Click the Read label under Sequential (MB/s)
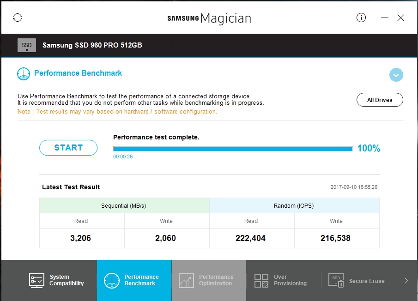Viewport: 418px width, 301px height. coord(81,221)
